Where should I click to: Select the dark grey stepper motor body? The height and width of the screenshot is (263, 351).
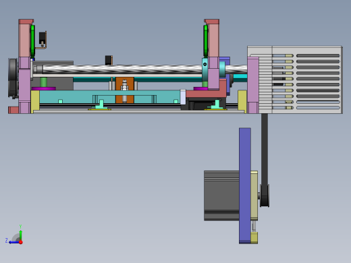(x=221, y=196)
